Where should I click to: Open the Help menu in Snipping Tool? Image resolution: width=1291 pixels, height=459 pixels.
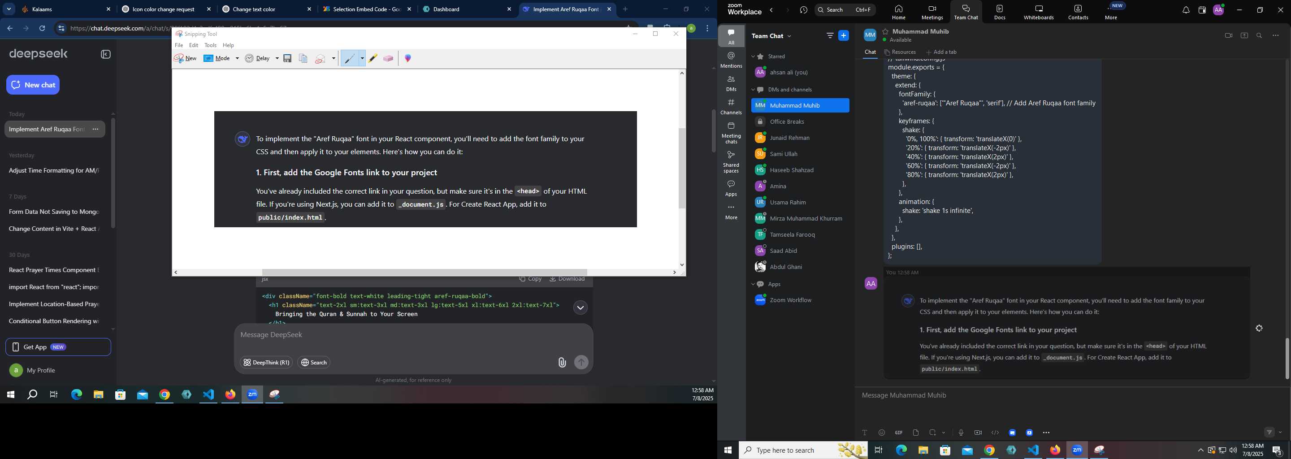(x=229, y=45)
